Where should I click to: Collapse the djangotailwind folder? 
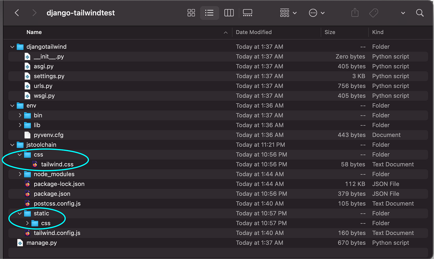(x=12, y=47)
